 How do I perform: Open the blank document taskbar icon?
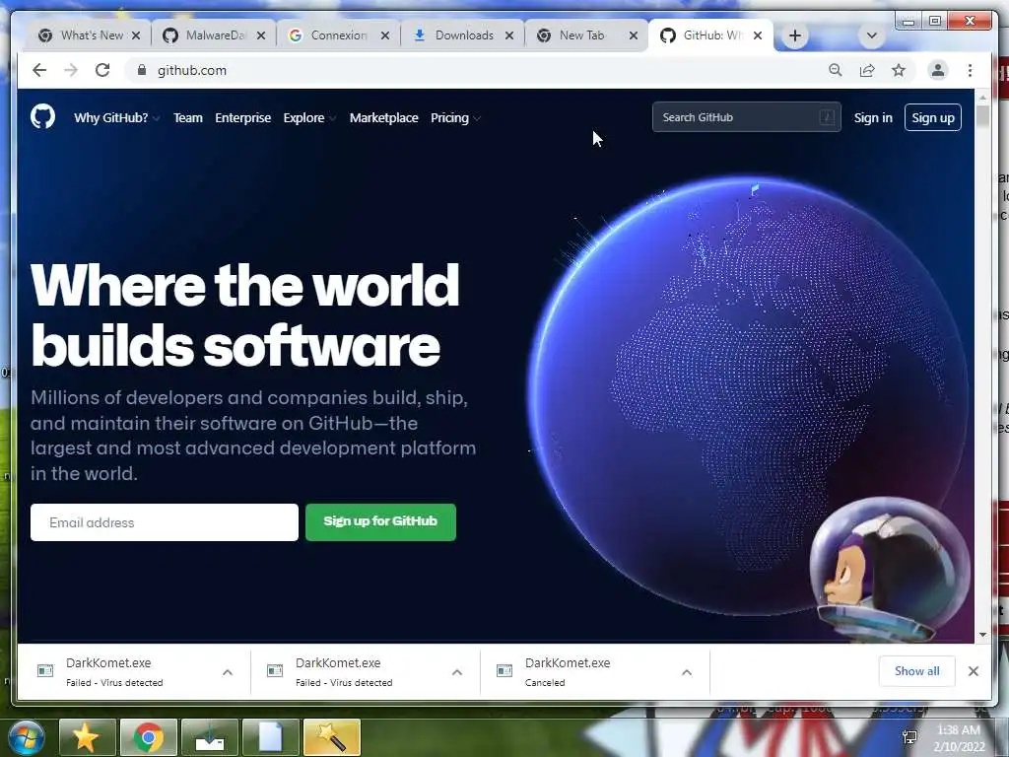(x=271, y=737)
